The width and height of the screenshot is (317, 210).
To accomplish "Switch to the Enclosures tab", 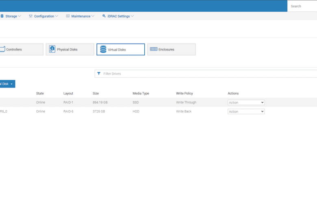I will pyautogui.click(x=172, y=49).
